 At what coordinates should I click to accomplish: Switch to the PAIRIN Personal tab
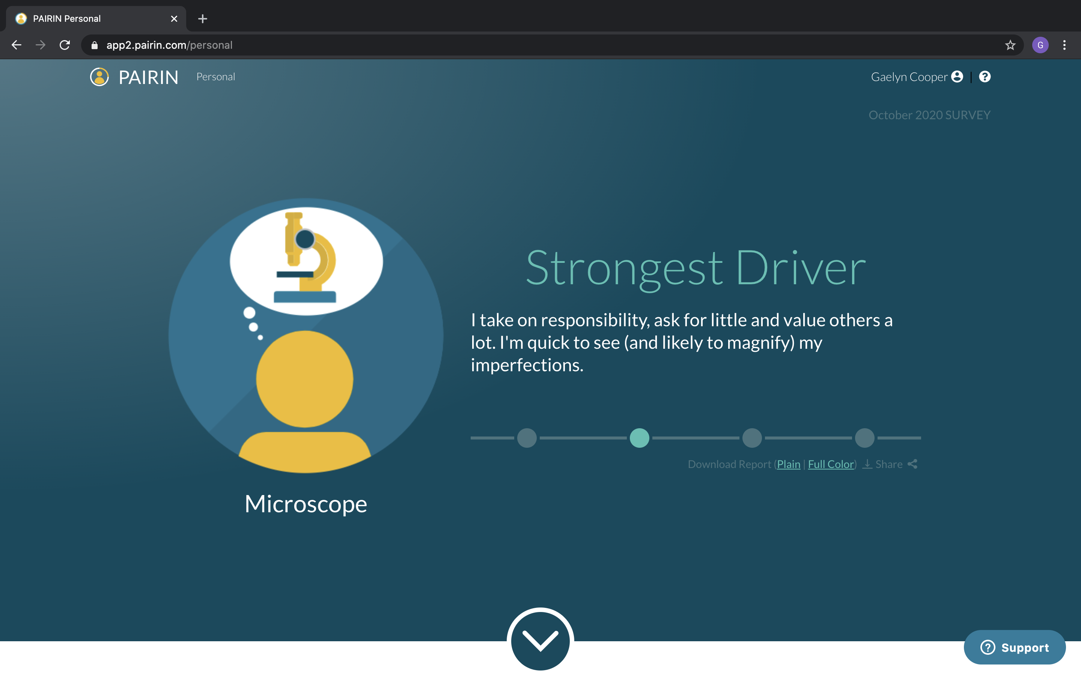coord(67,19)
